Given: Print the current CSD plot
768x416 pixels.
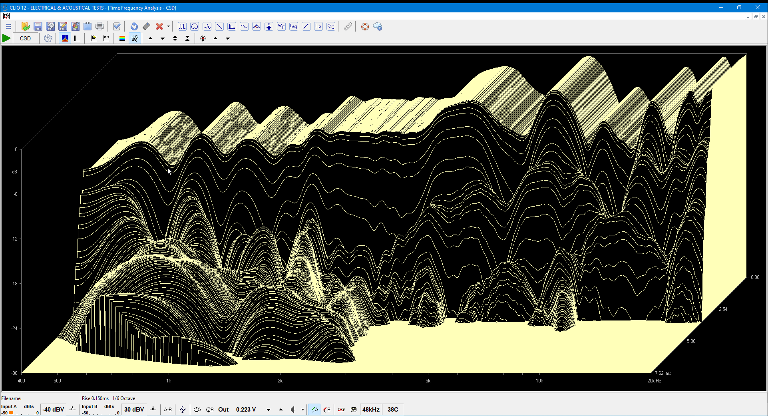Looking at the screenshot, I should tap(100, 26).
